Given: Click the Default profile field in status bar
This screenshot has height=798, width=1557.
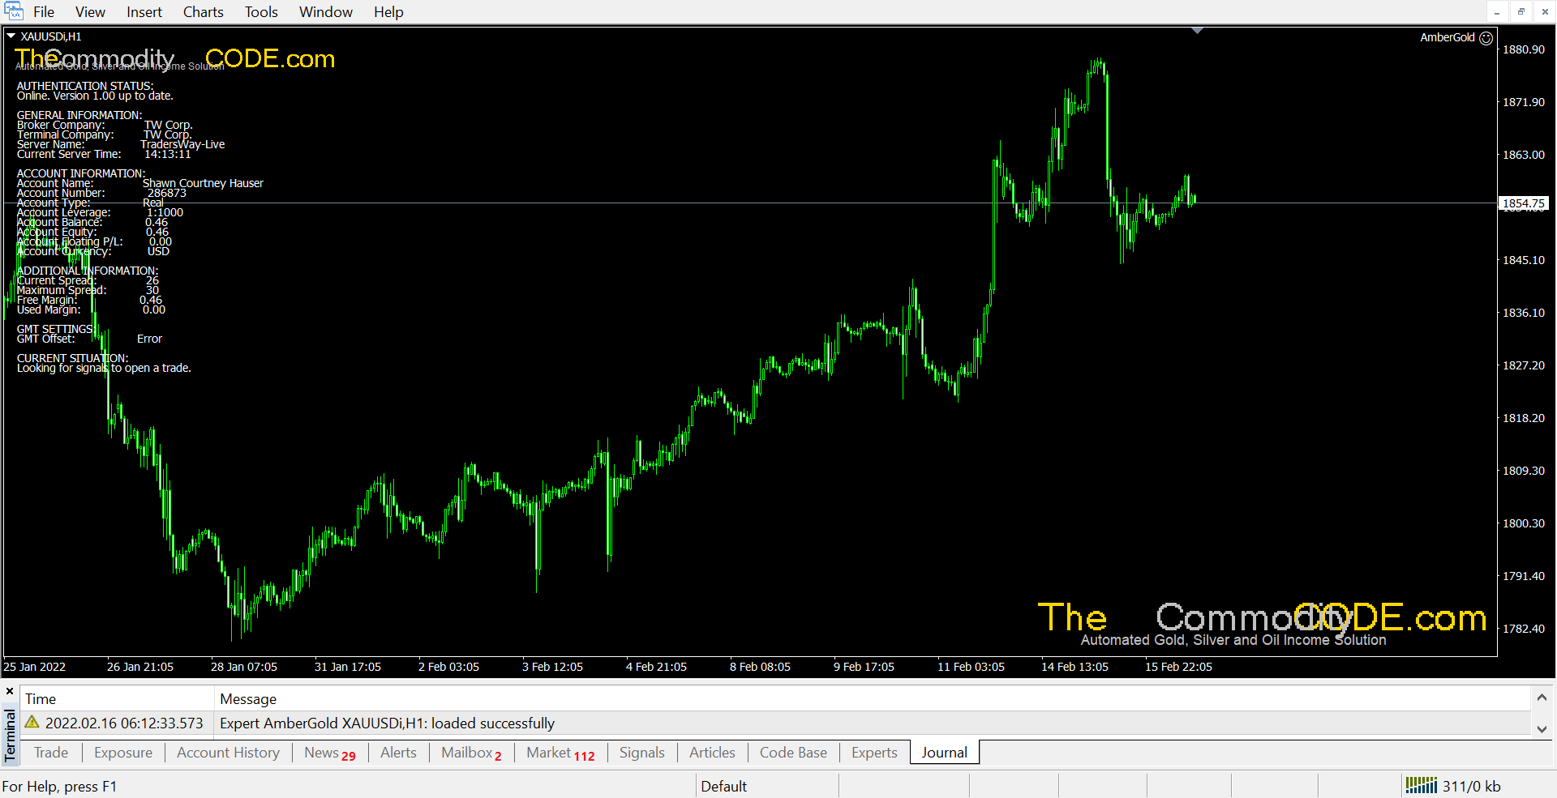Looking at the screenshot, I should coord(723,786).
